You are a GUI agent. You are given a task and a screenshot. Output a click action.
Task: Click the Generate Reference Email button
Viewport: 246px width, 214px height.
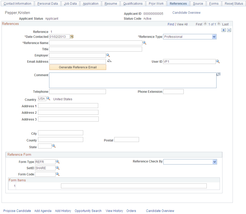78,67
